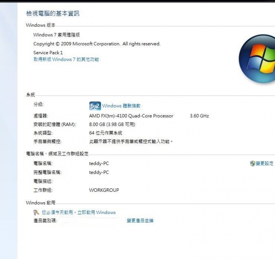275x259 pixels.
Task: Click the Windows 啟用 section header
Action: coord(40,203)
